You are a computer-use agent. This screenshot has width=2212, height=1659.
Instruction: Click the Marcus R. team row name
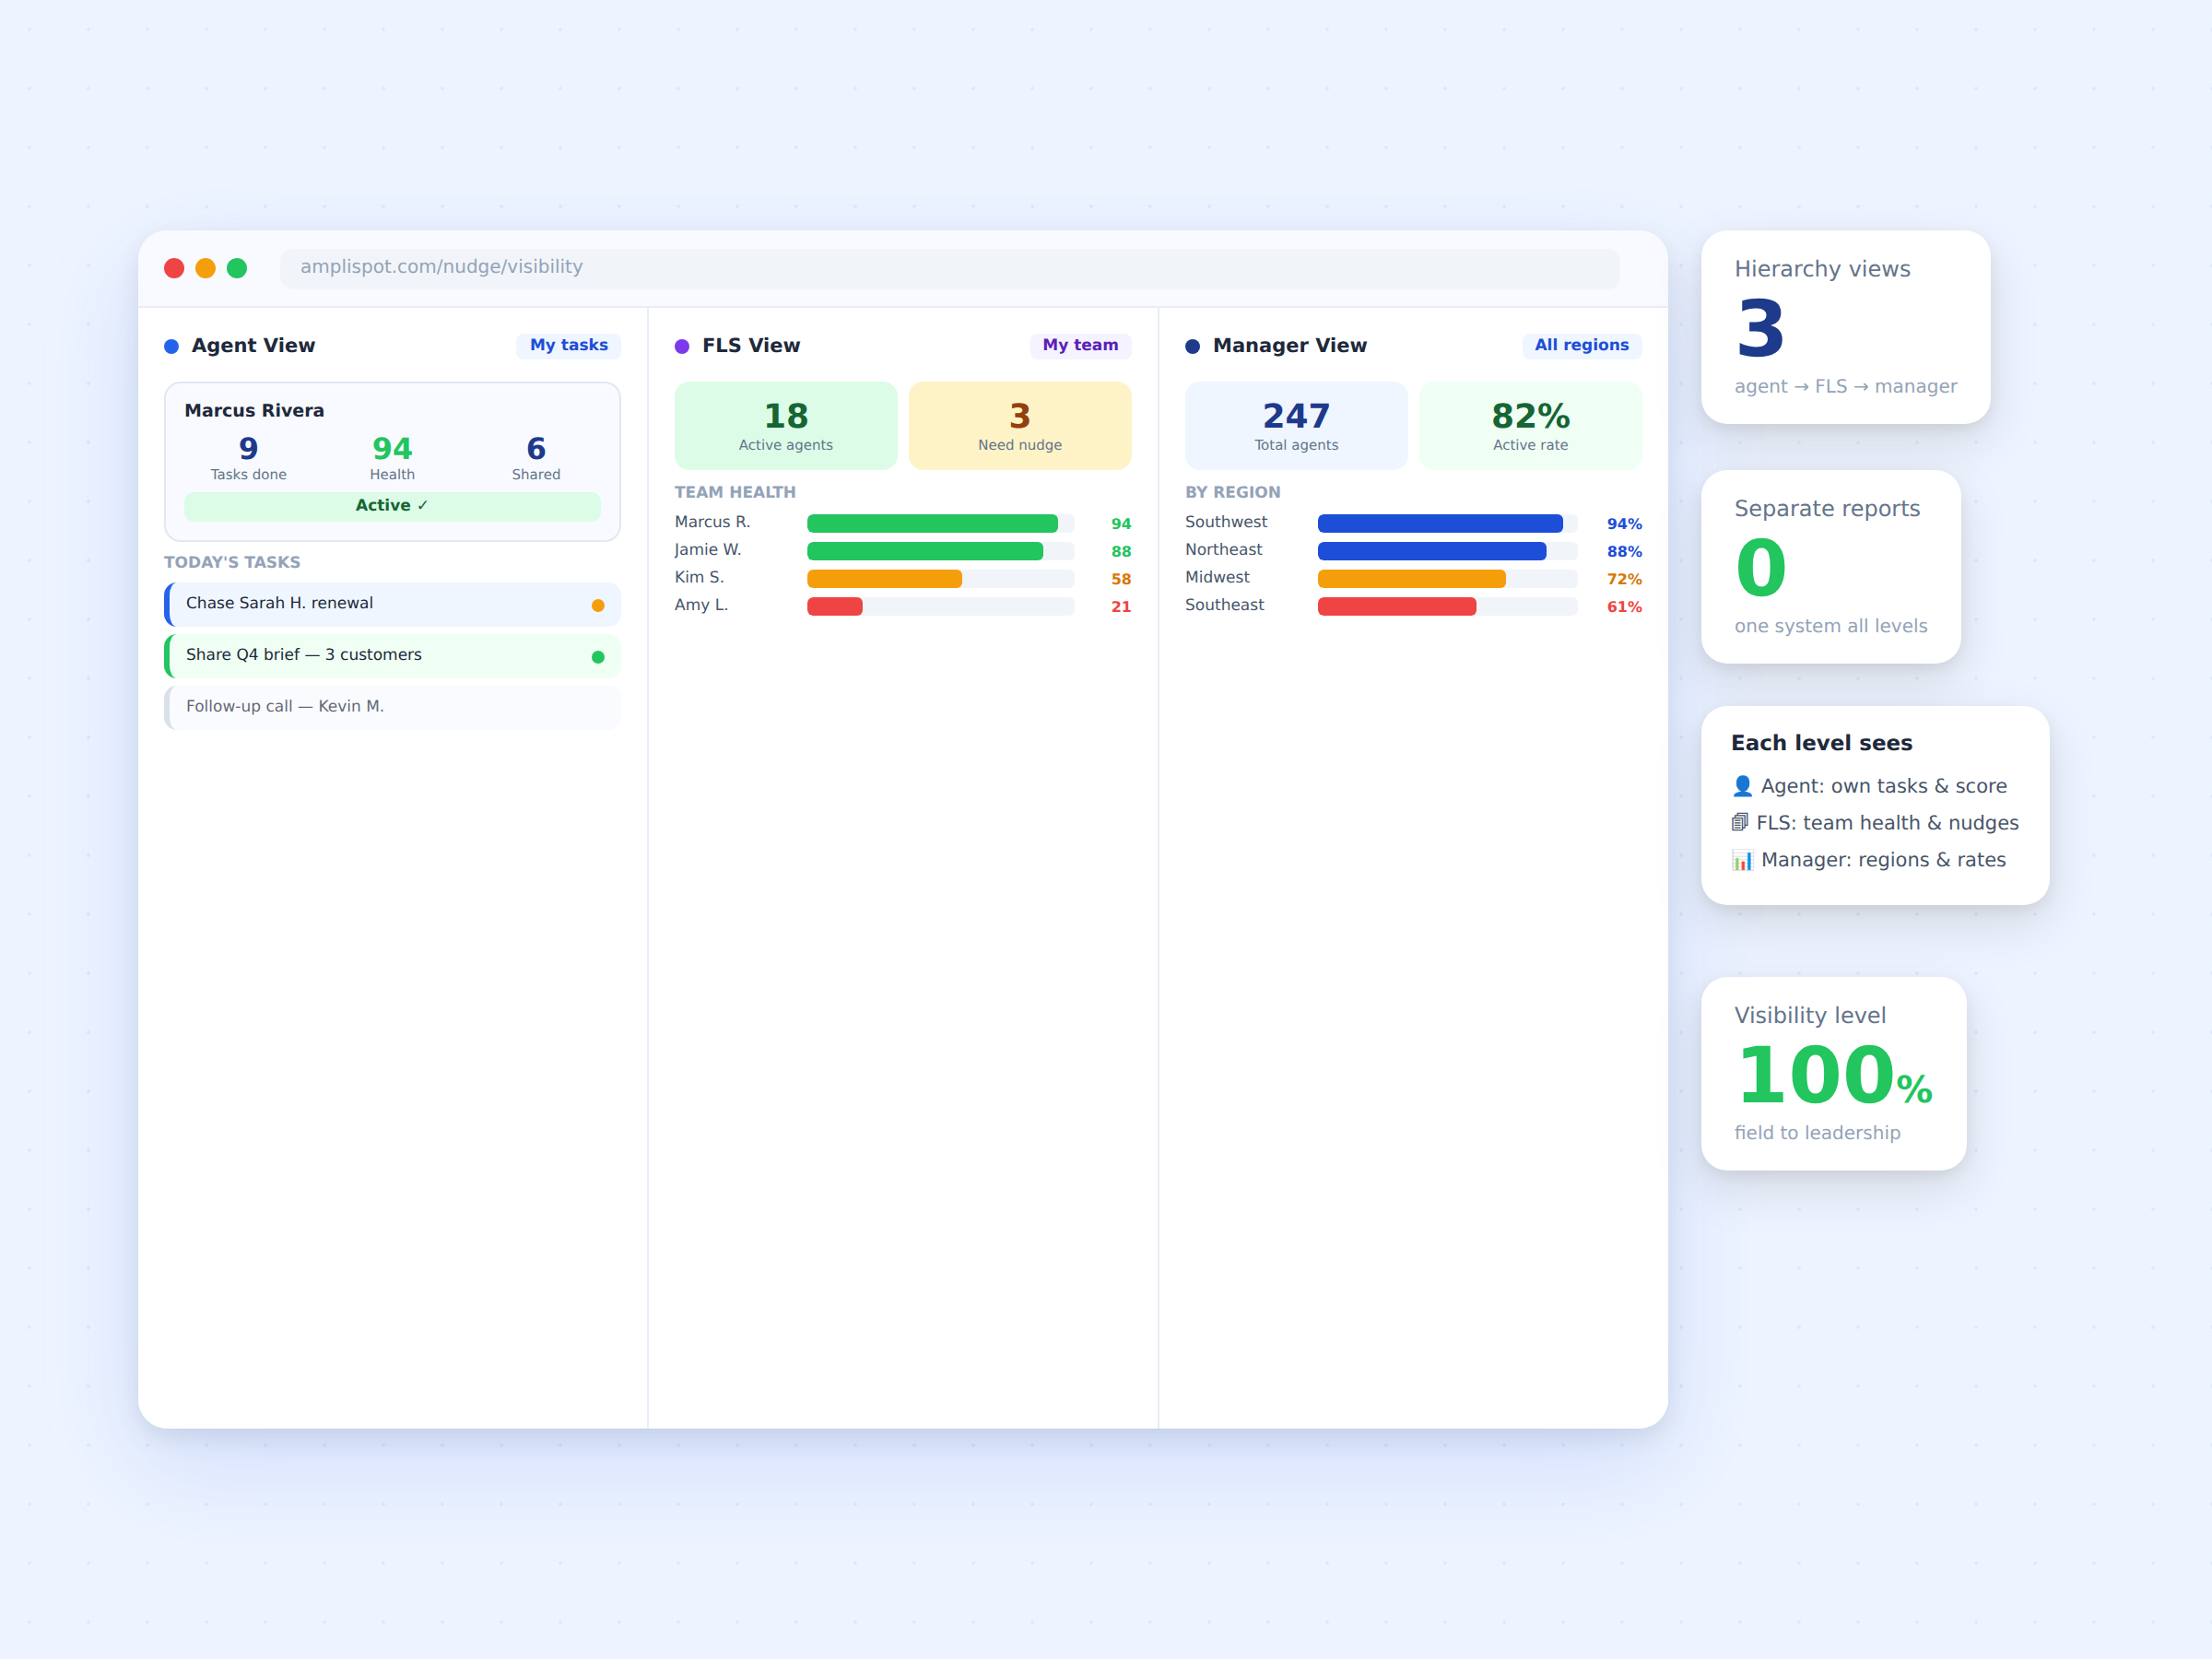pos(712,522)
